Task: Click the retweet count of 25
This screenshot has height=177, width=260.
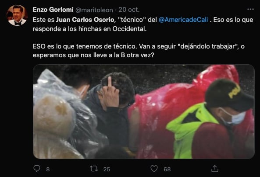Action: click(x=107, y=169)
